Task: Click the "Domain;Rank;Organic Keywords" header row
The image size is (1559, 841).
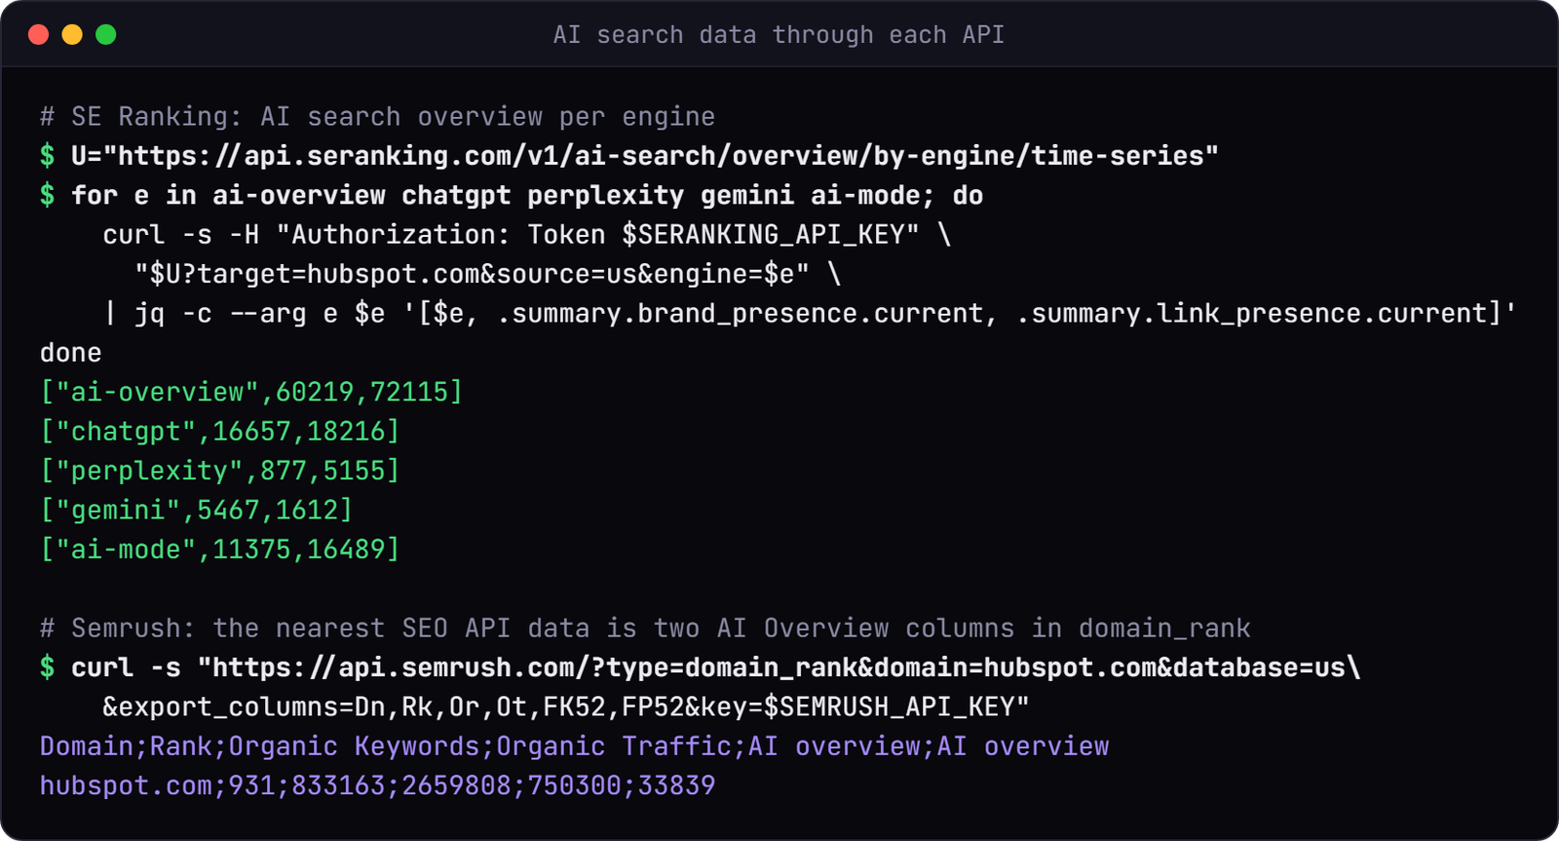Action: (575, 746)
